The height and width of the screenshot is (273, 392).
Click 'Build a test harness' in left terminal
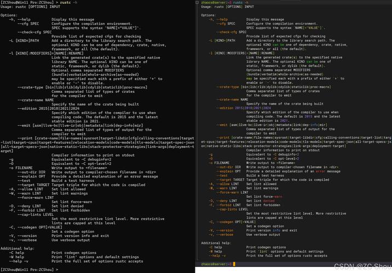pos(73,181)
